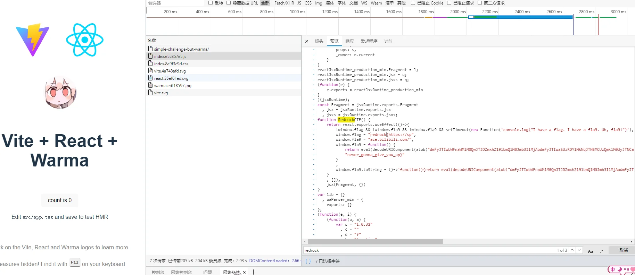Cancel the search with 取消 button
This screenshot has height=275, width=635.
[x=623, y=250]
